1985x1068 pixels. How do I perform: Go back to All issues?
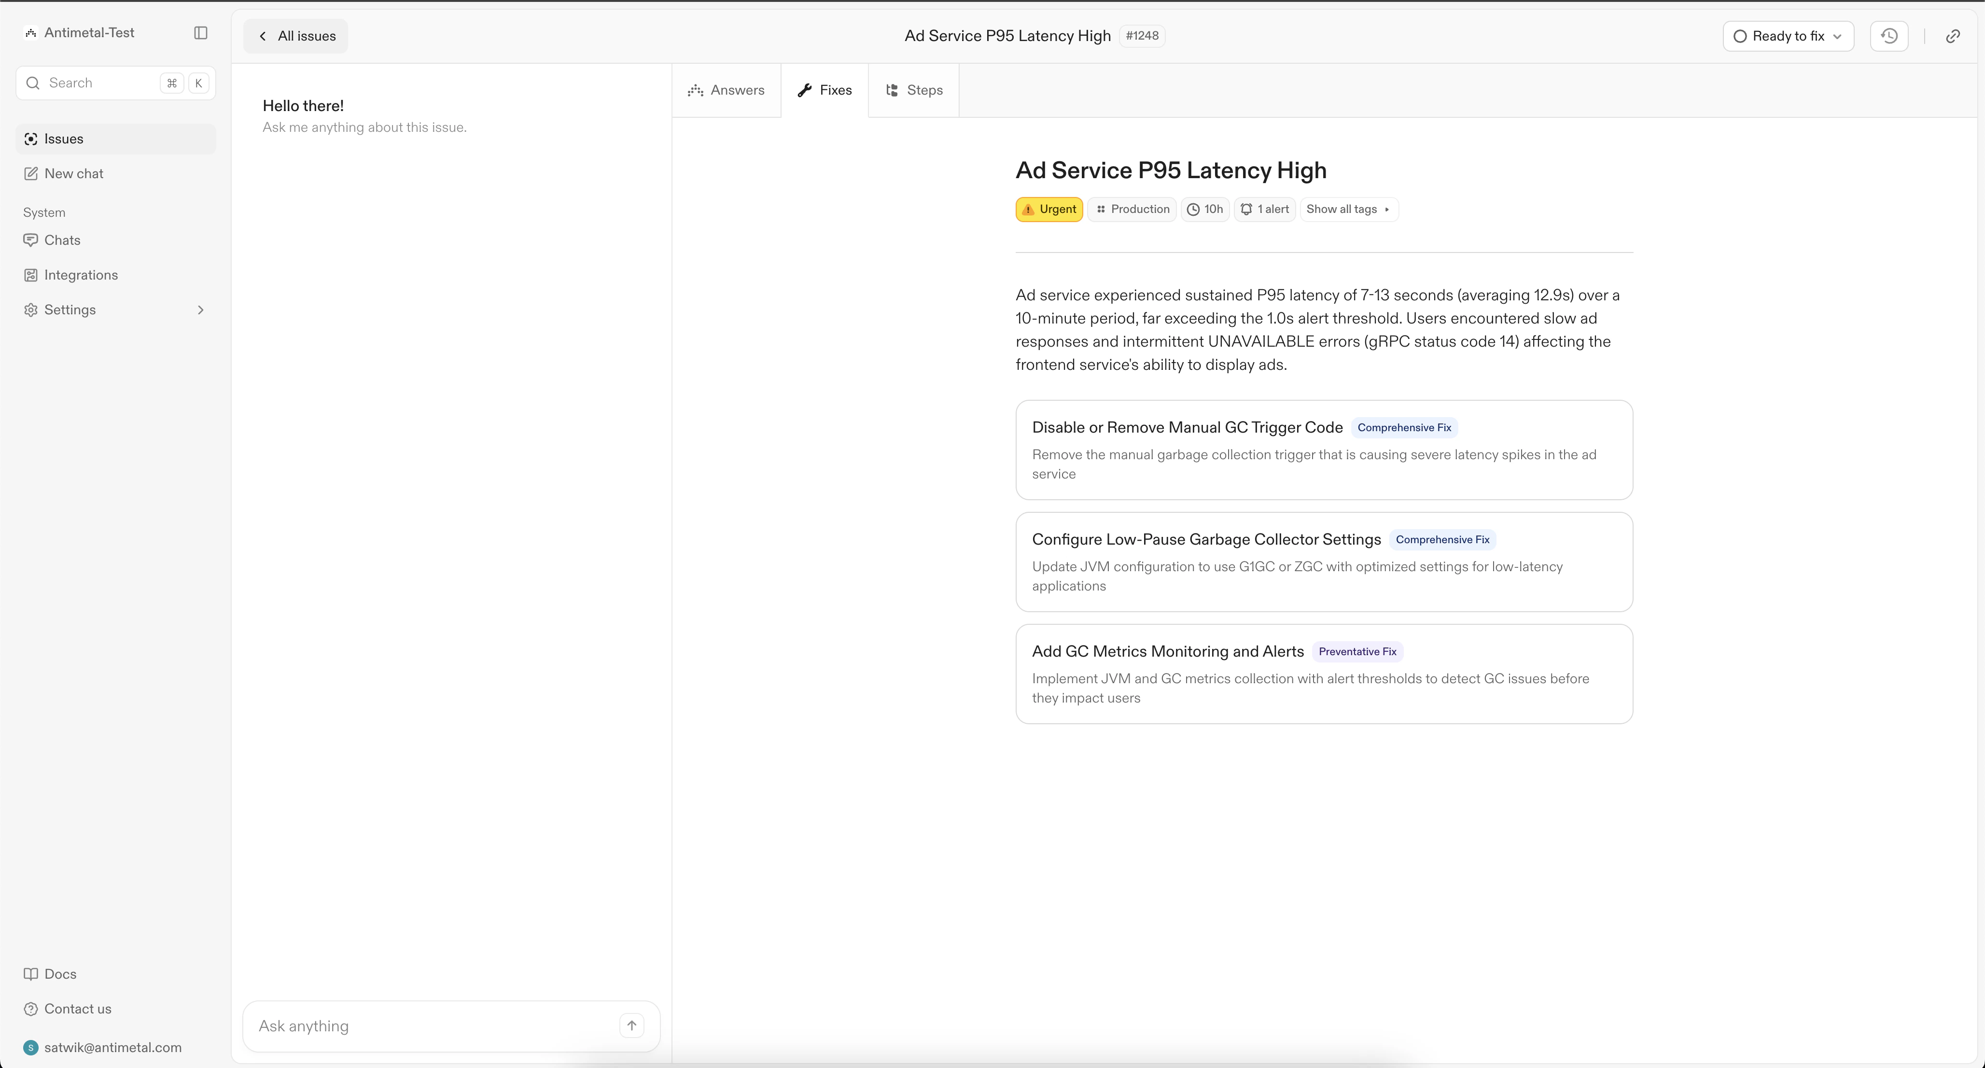pyautogui.click(x=296, y=36)
